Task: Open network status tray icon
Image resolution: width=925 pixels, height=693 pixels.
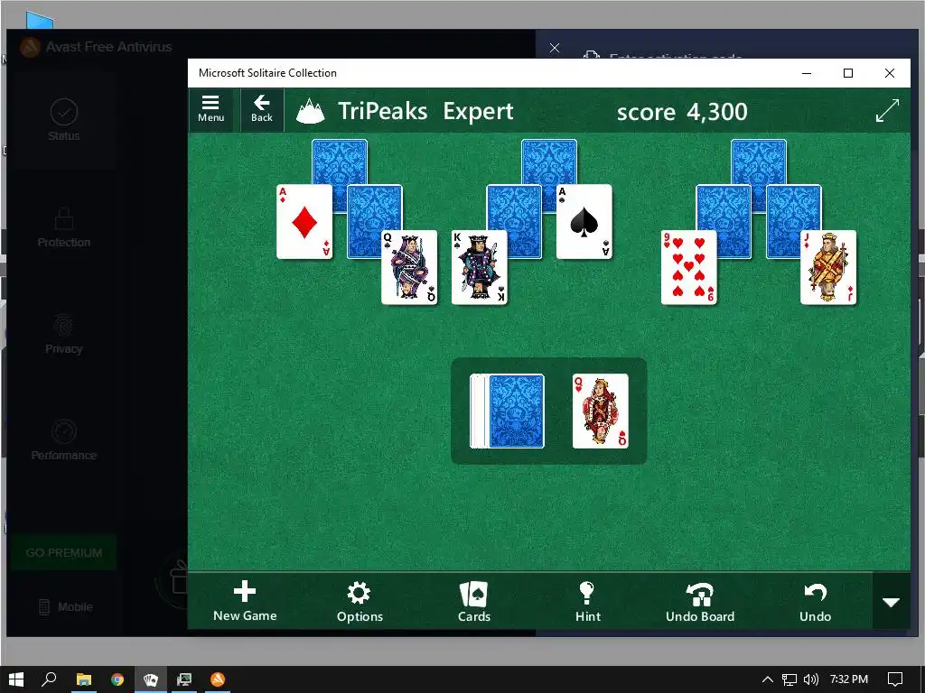Action: pyautogui.click(x=790, y=679)
